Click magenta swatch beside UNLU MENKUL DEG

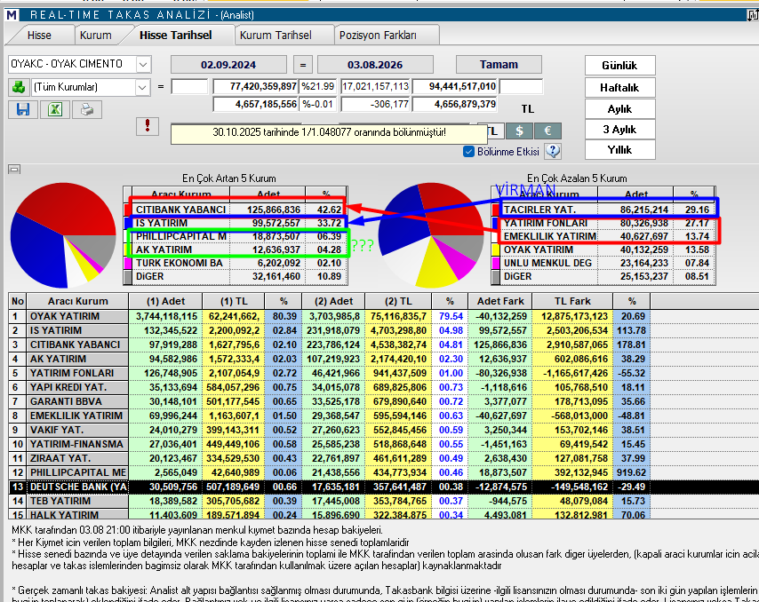point(496,263)
